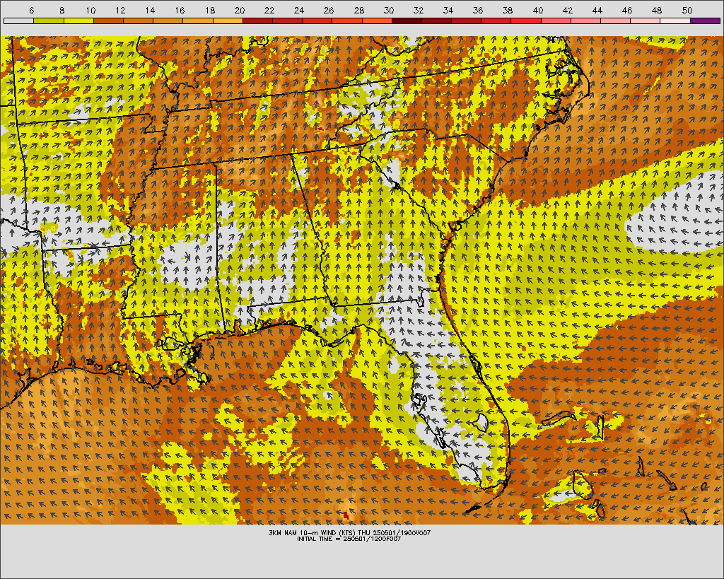Click the dark red swatch between 20 and 22
The width and height of the screenshot is (724, 579).
257,21
